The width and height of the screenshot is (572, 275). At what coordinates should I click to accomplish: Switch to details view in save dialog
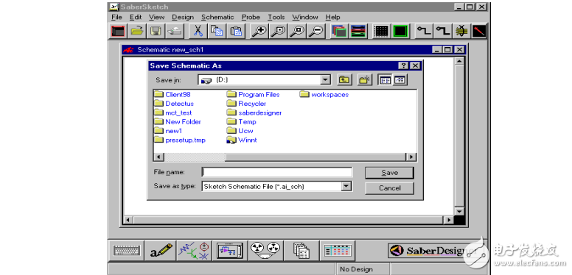click(x=400, y=80)
